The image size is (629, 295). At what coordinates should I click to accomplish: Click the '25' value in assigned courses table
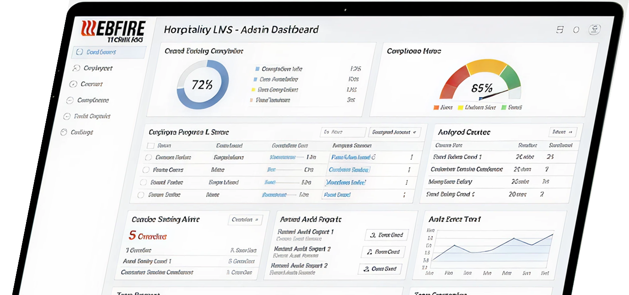550,157
